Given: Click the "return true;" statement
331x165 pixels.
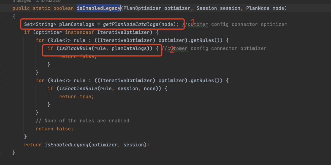Looking at the screenshot, I should tap(76, 96).
